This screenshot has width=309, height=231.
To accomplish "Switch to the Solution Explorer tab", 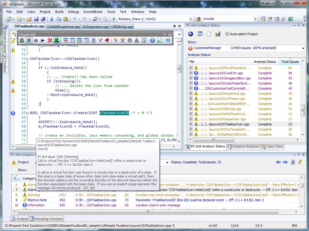I will click(x=244, y=146).
